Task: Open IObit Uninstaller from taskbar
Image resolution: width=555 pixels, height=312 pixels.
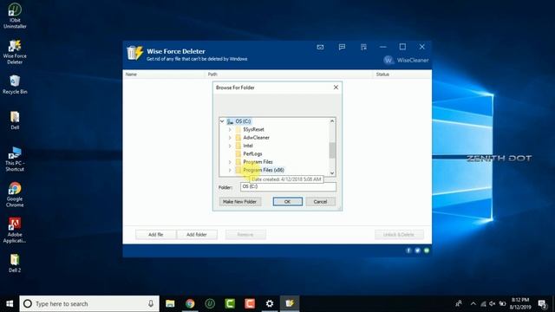Action: pyautogui.click(x=210, y=303)
